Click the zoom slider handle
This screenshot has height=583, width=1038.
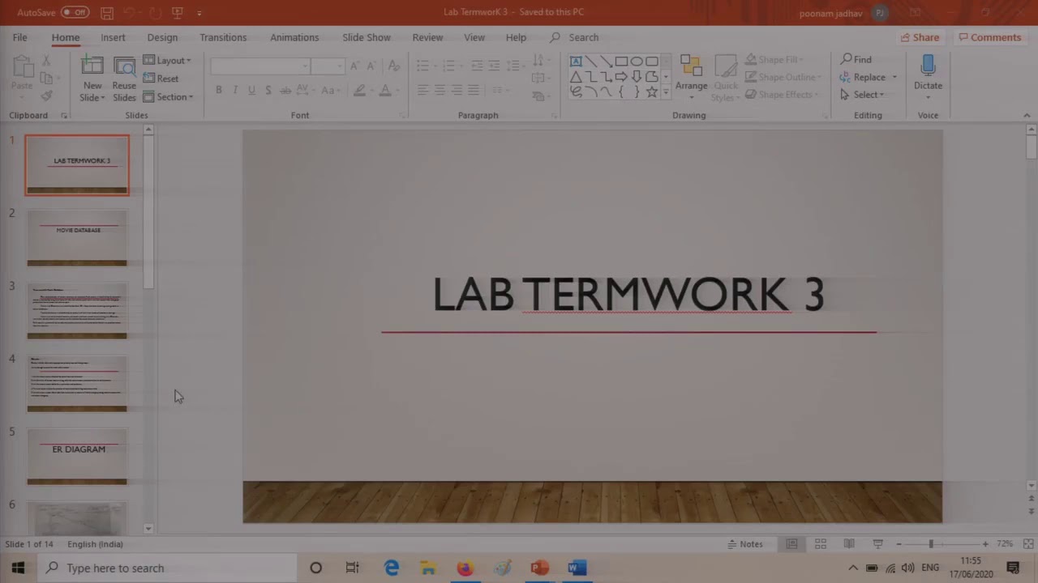click(931, 544)
